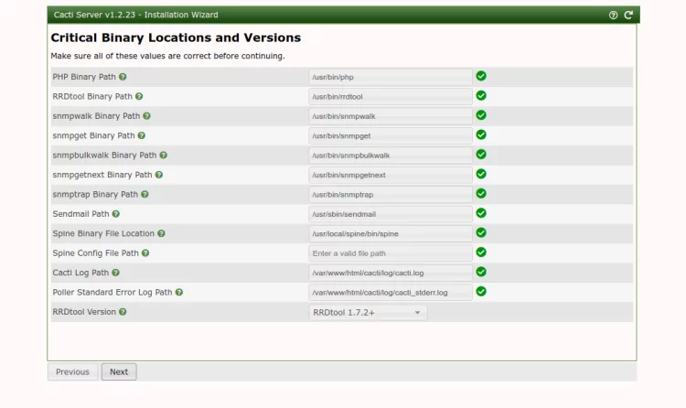Open help for Cacti Log Path
This screenshot has height=408, width=686.
(115, 273)
